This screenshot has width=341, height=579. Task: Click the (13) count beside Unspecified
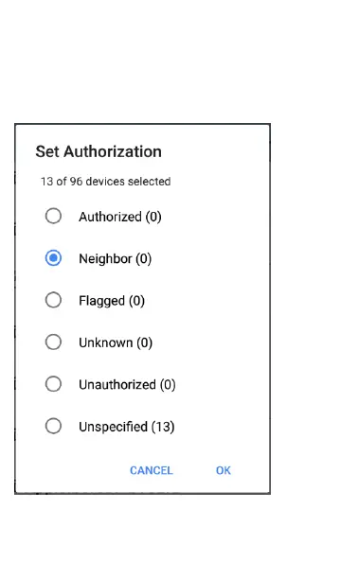pos(163,428)
